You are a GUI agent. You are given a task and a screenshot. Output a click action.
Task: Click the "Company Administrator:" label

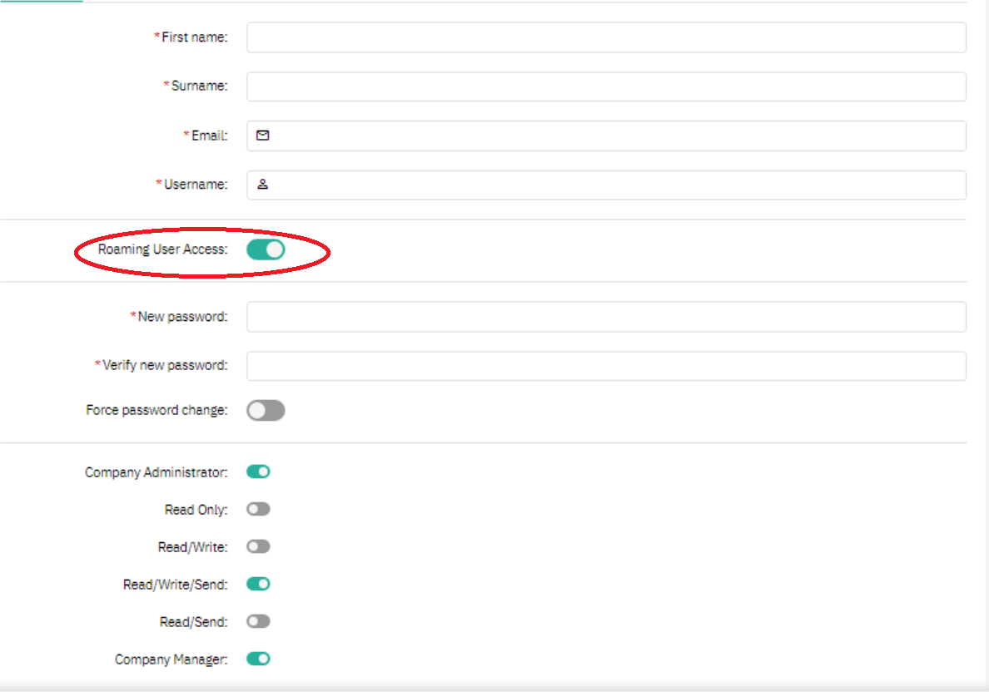pos(156,472)
